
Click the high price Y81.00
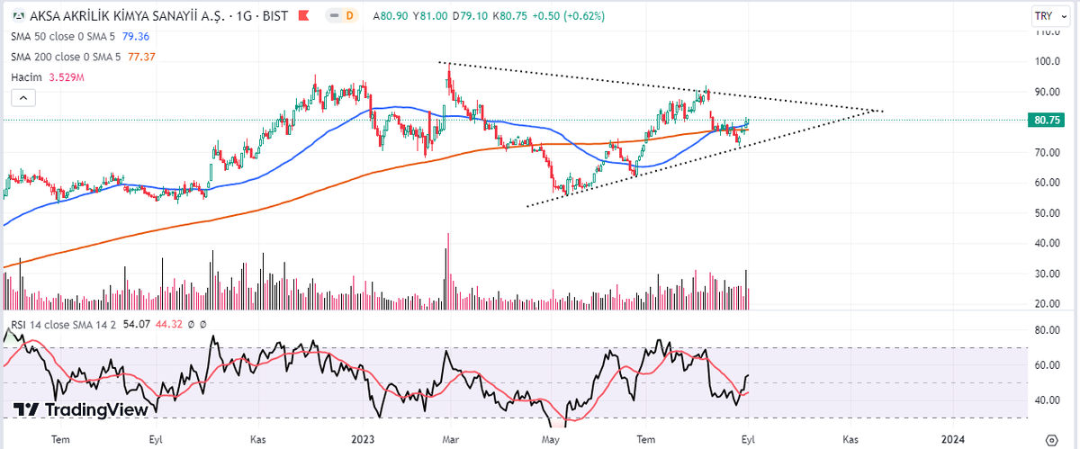430,16
